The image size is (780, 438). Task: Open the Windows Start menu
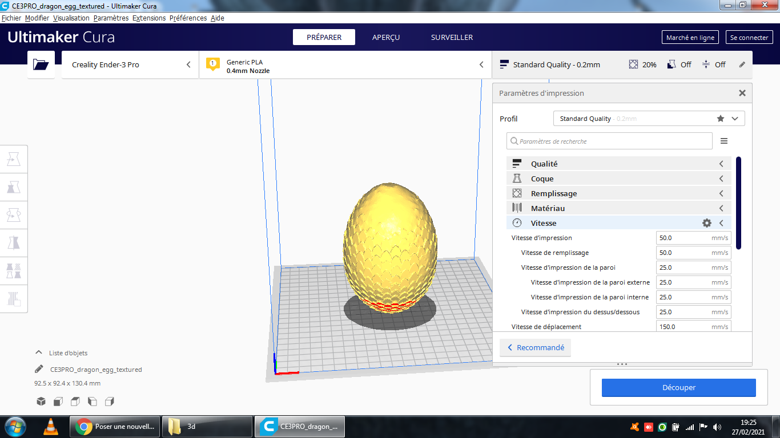[14, 426]
